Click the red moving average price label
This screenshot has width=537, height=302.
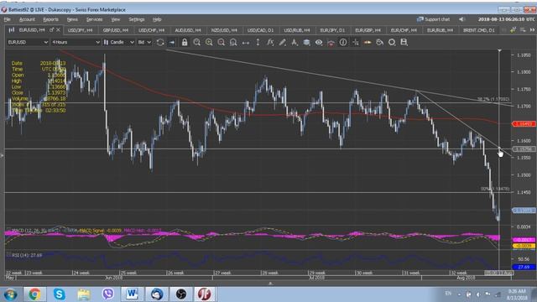(x=524, y=123)
